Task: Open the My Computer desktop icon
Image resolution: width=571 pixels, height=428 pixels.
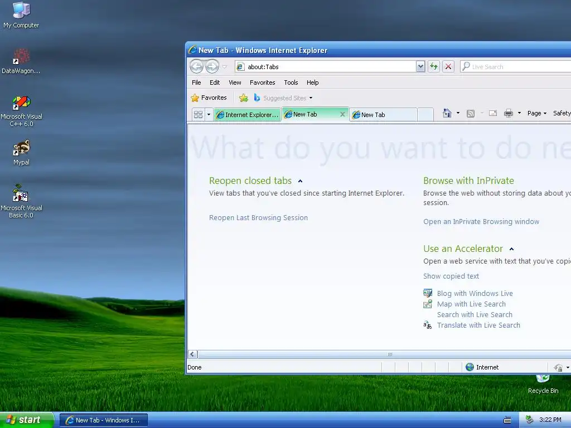Action: [x=21, y=14]
